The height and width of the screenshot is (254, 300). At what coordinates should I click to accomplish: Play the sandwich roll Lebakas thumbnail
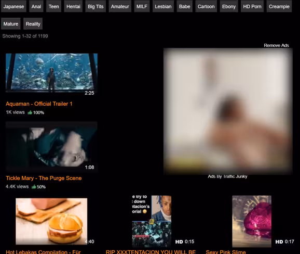pyautogui.click(x=51, y=221)
